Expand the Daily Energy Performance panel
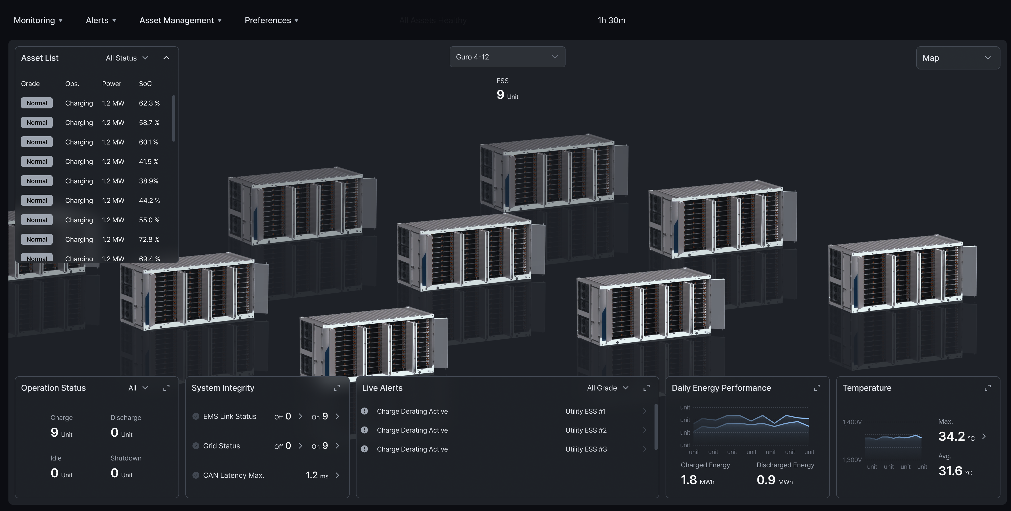Image resolution: width=1011 pixels, height=511 pixels. pyautogui.click(x=817, y=388)
